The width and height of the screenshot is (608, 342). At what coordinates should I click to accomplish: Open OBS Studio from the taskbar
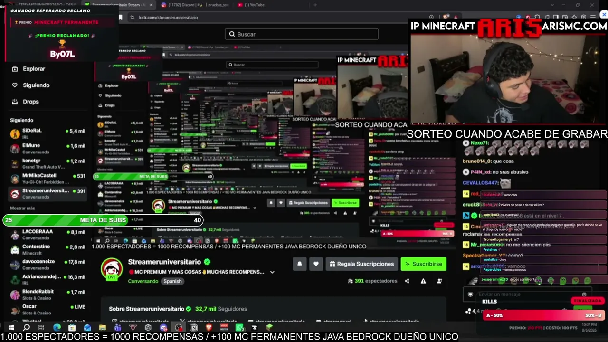[x=179, y=328]
